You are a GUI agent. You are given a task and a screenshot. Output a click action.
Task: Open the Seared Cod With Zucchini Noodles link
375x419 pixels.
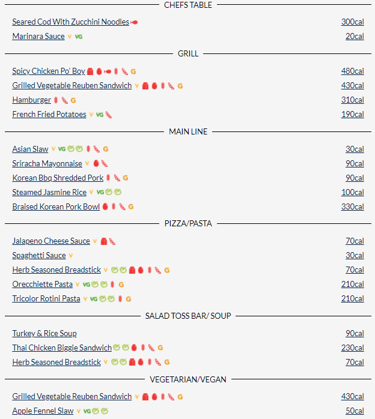pyautogui.click(x=70, y=22)
